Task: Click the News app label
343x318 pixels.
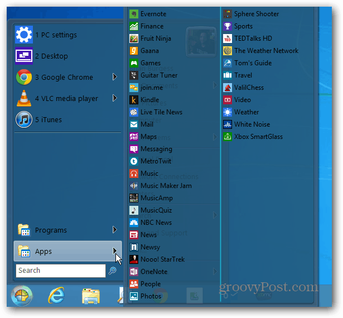Action: pos(148,235)
